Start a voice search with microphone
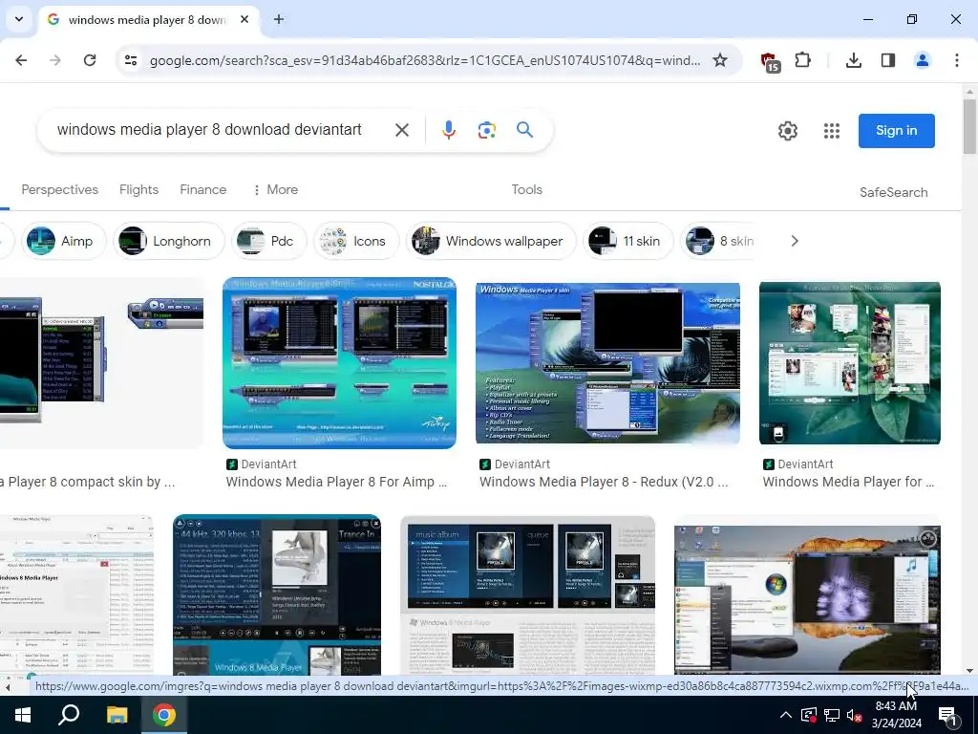The image size is (978, 734). (449, 130)
